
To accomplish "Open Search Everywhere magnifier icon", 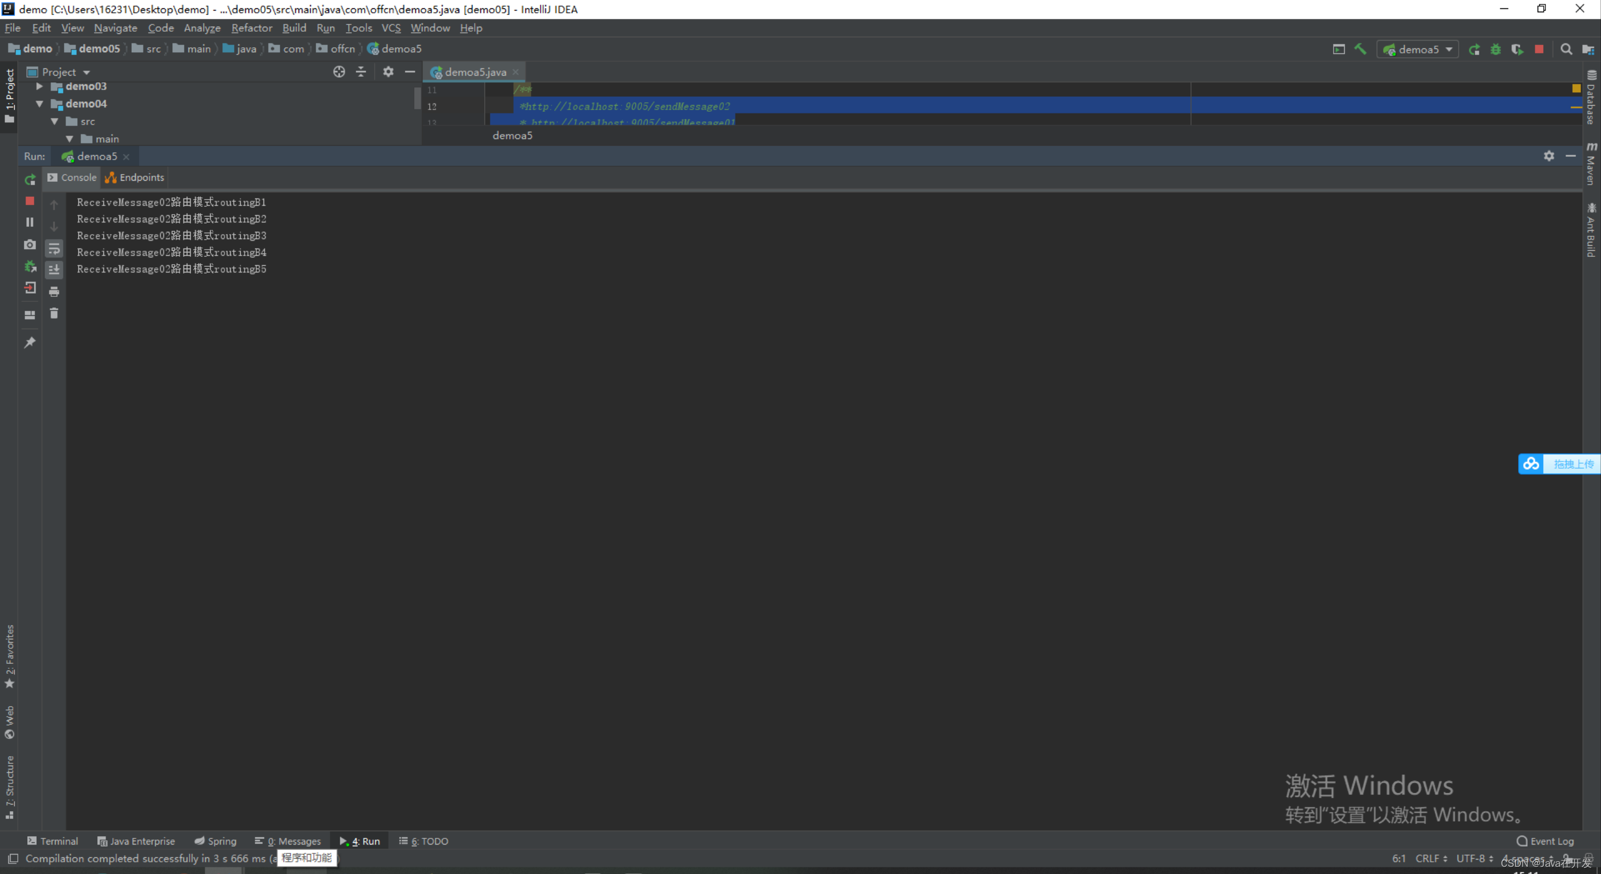I will coord(1565,49).
